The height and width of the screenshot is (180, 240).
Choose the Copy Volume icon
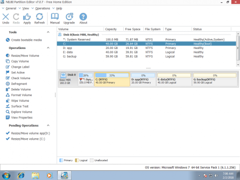[8, 61]
